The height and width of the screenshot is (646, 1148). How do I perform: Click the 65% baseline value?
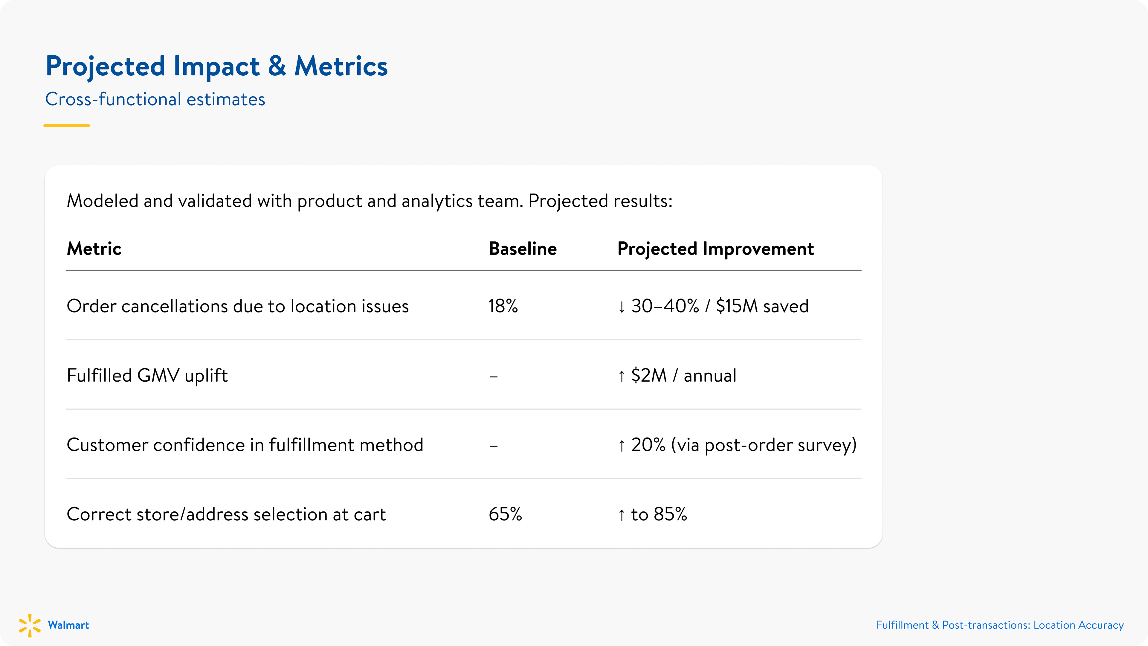coord(505,514)
